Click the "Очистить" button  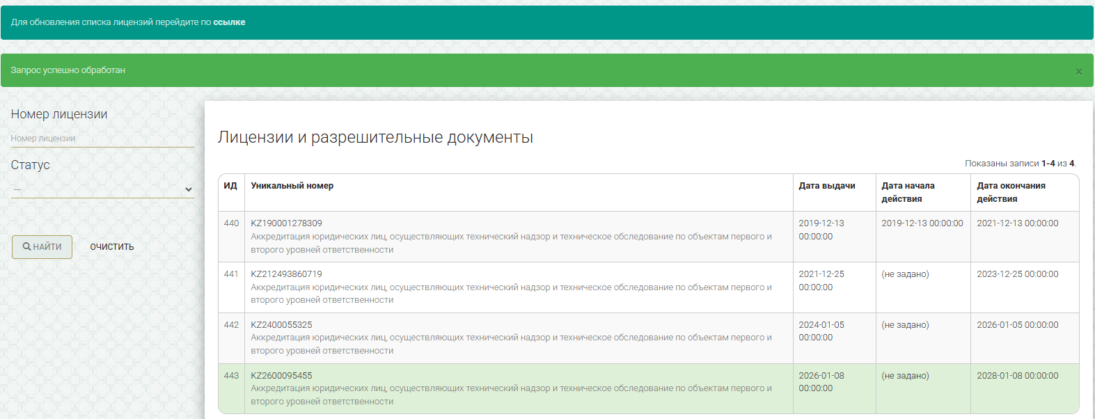[x=112, y=247]
